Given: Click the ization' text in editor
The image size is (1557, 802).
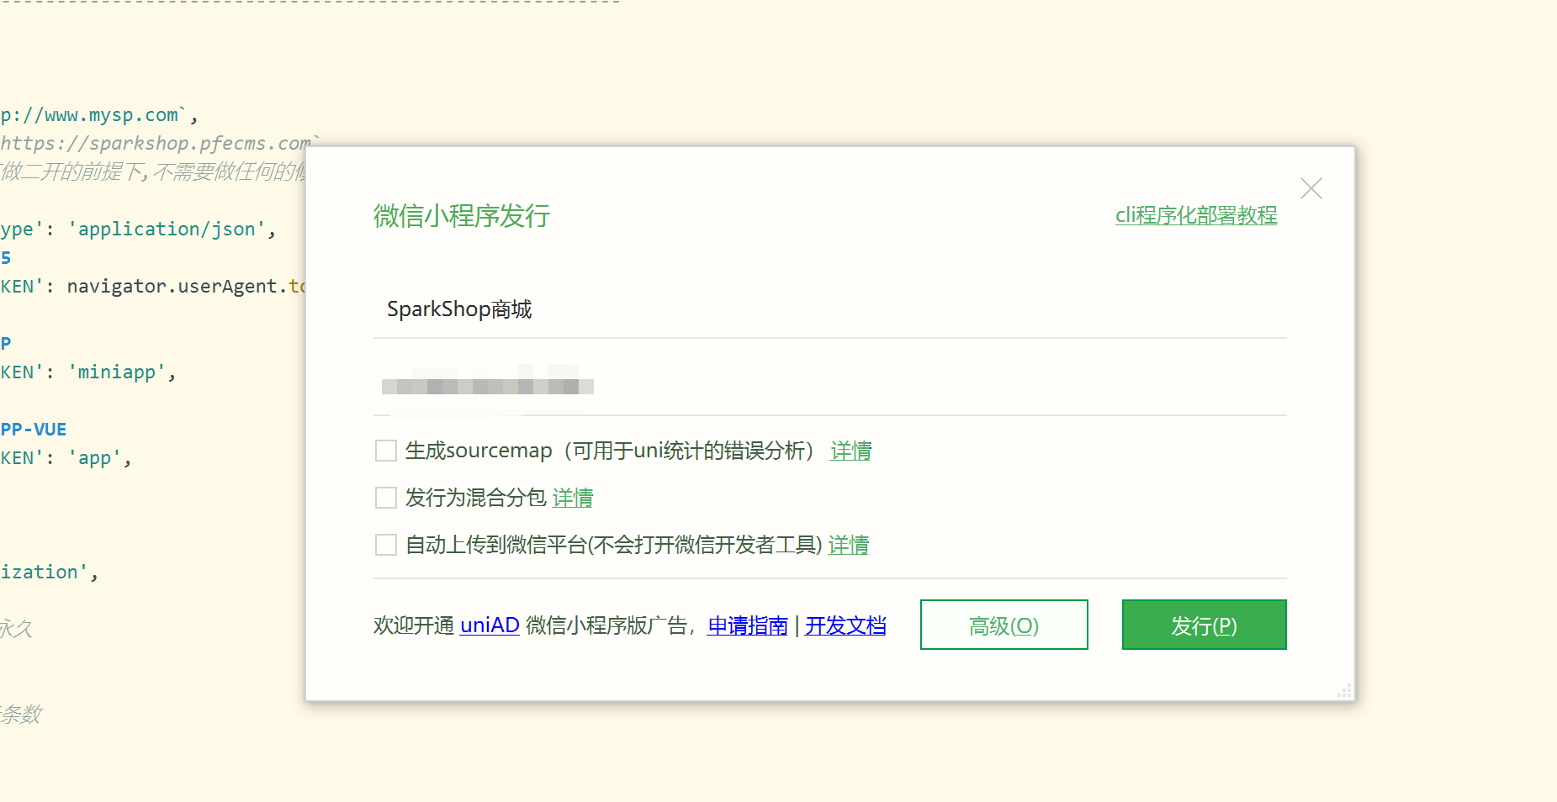Looking at the screenshot, I should tap(45, 572).
